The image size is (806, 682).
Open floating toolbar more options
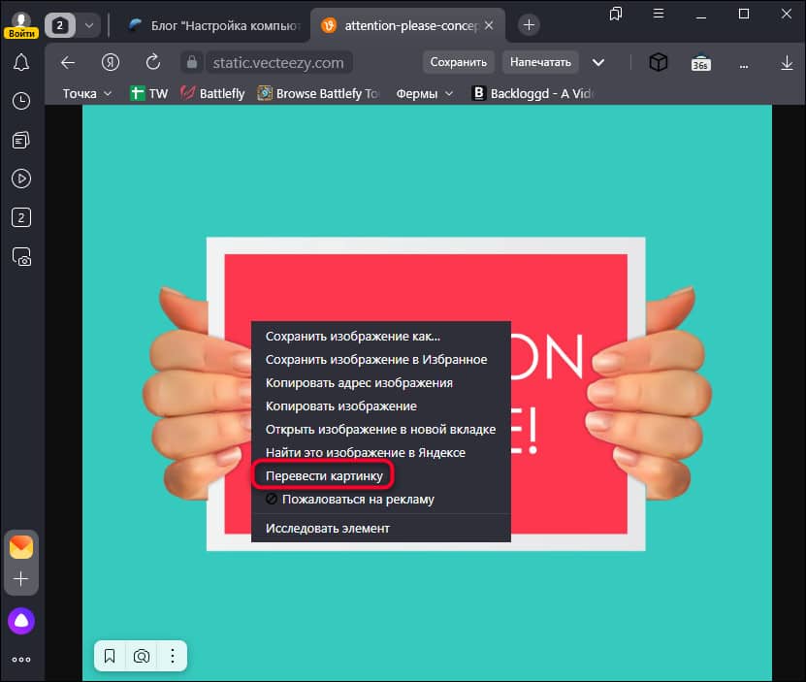coord(173,656)
